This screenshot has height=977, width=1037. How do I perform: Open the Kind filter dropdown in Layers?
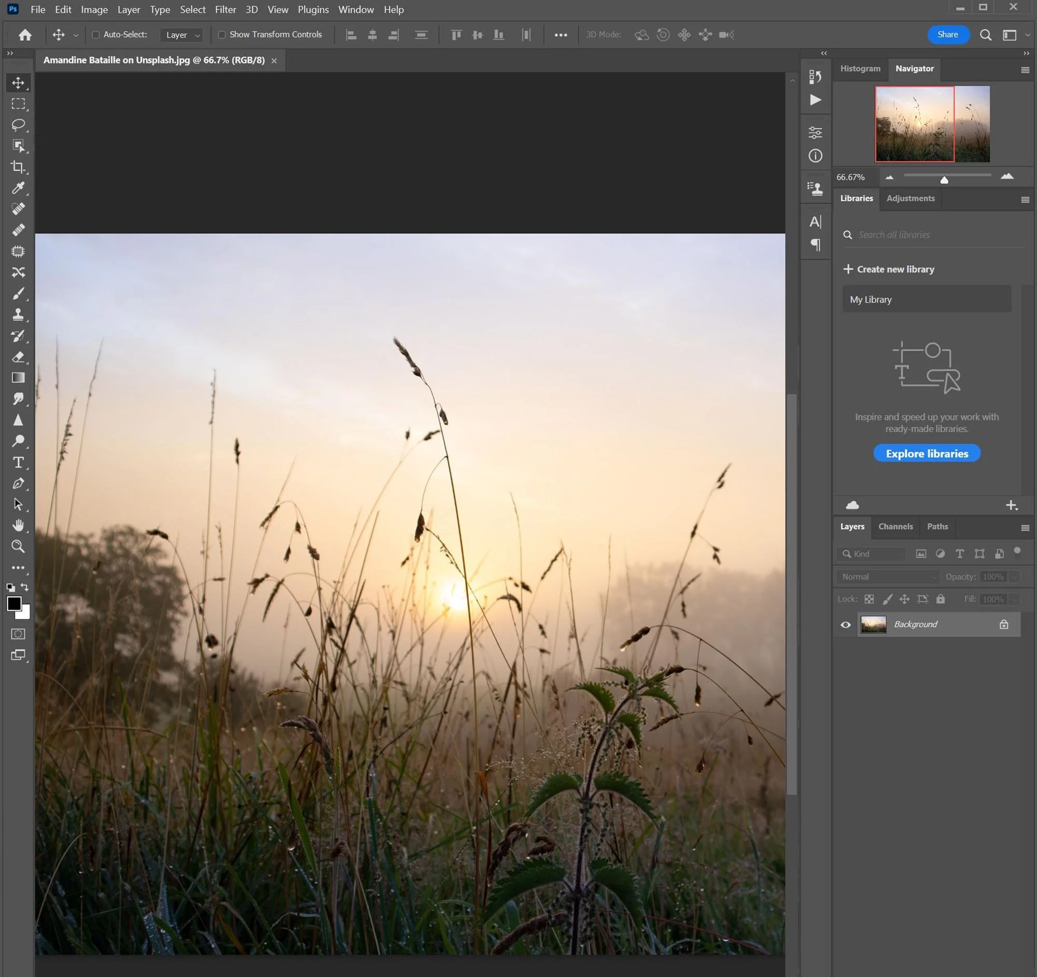click(870, 554)
